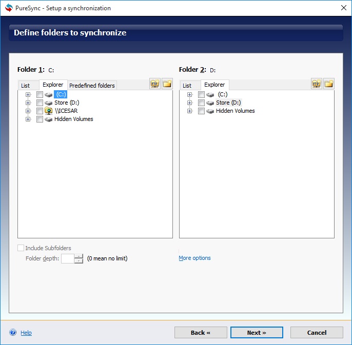
Task: Select Explorer tab in Folder 2
Action: [214, 85]
